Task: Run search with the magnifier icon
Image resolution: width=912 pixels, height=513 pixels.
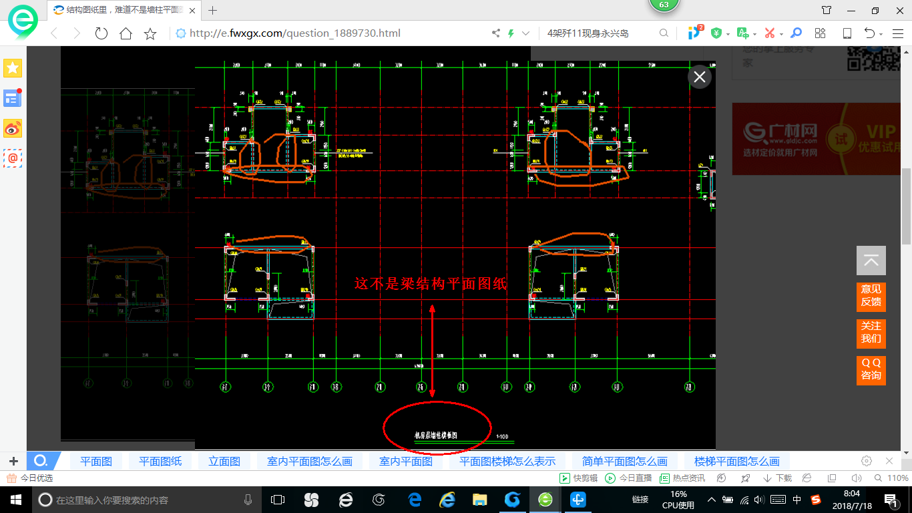Action: coord(664,33)
